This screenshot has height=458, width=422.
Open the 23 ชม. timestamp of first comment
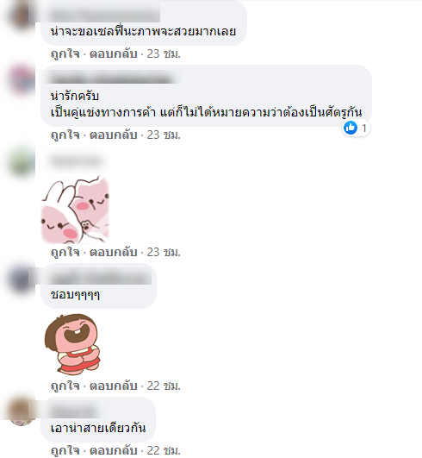point(164,54)
